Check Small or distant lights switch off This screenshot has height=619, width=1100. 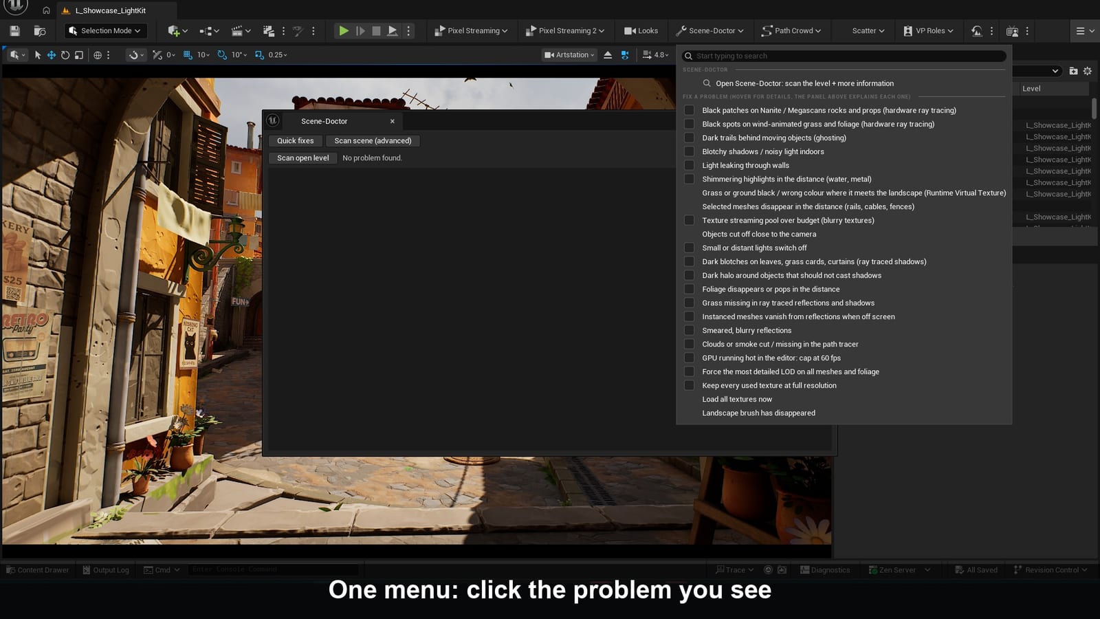pos(689,248)
